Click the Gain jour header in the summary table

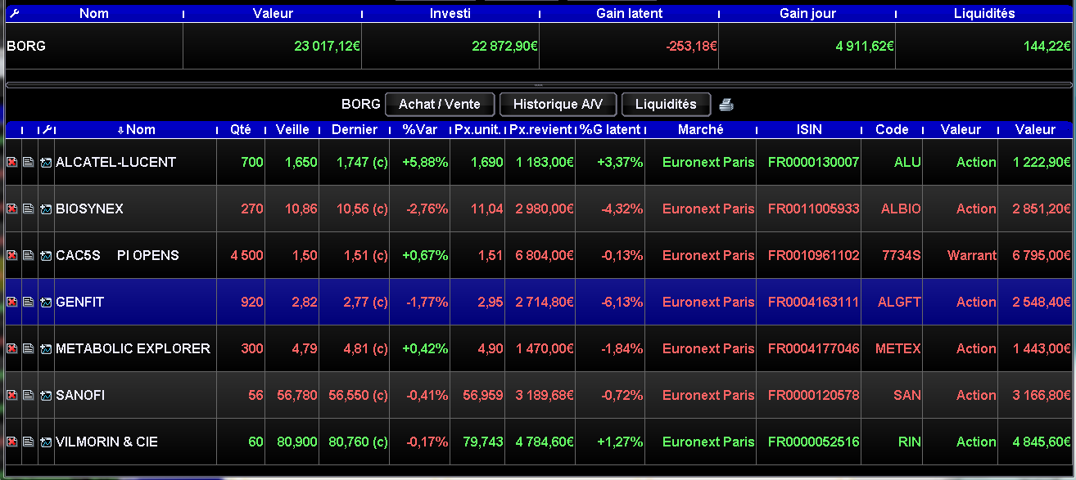pyautogui.click(x=807, y=13)
